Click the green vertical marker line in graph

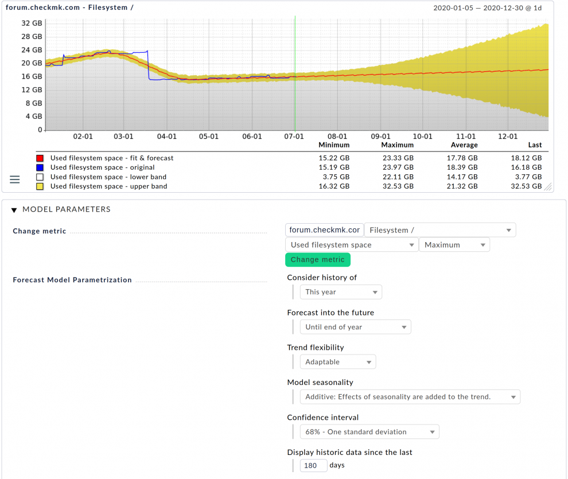click(x=295, y=73)
